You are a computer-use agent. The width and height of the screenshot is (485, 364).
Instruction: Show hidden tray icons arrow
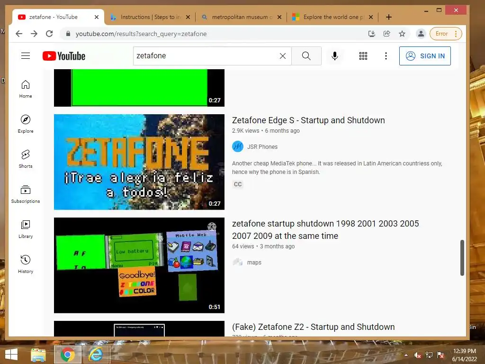pos(406,355)
